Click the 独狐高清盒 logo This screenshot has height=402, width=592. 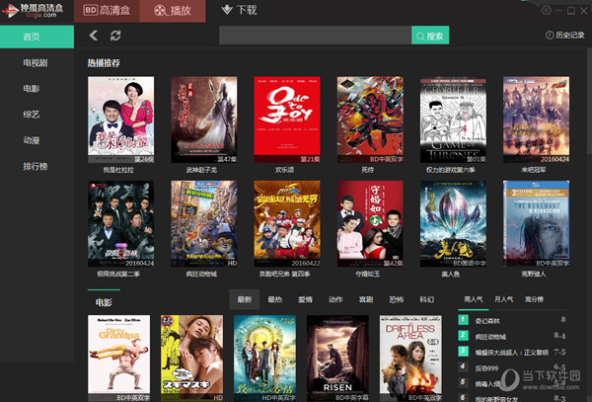[x=34, y=11]
